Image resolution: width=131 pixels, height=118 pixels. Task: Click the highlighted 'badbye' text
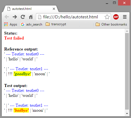point(21,110)
